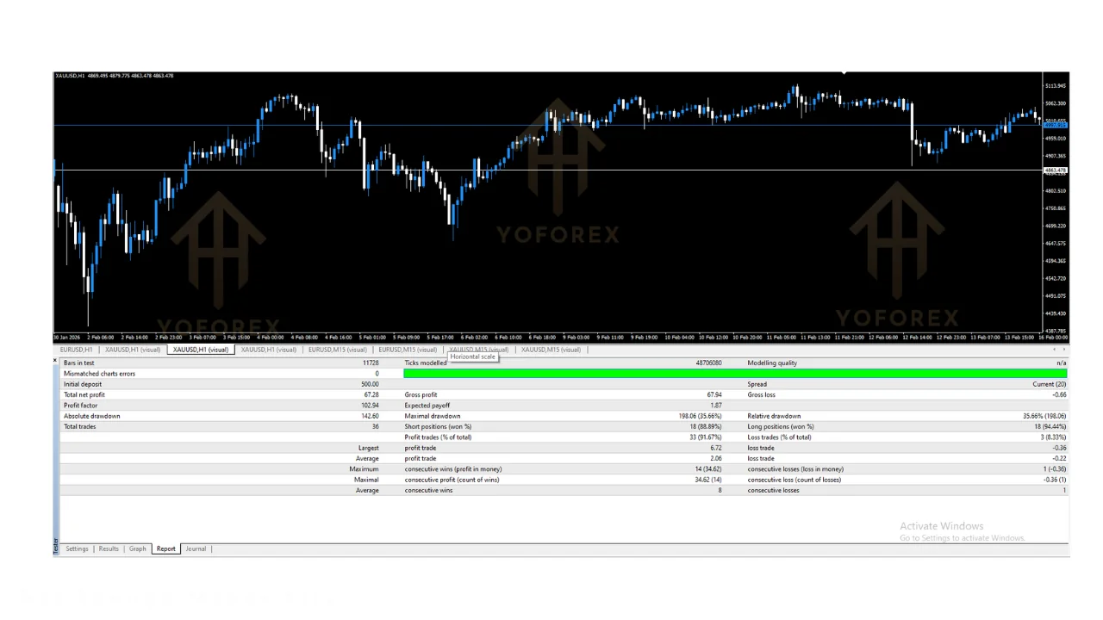
Task: Click the 'consecutive profit (count of wins)' label
Action: pyautogui.click(x=453, y=480)
